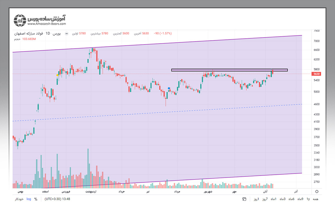The image size is (335, 215).
Task: Click the حجم volume indicator label
Action: pos(17,39)
